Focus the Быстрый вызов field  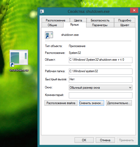click(x=100, y=80)
